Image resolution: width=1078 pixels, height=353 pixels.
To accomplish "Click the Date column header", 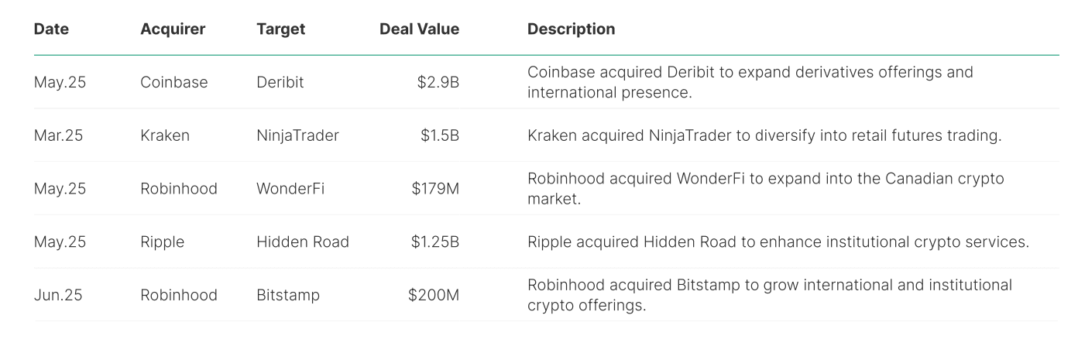I will coord(51,29).
